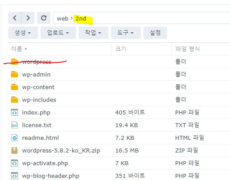230x180 pixels.
Task: Sort by the 이름 column header
Action: (x=59, y=49)
